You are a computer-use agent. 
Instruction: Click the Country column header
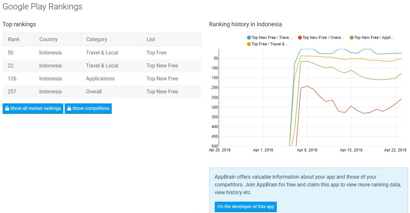[x=48, y=40]
